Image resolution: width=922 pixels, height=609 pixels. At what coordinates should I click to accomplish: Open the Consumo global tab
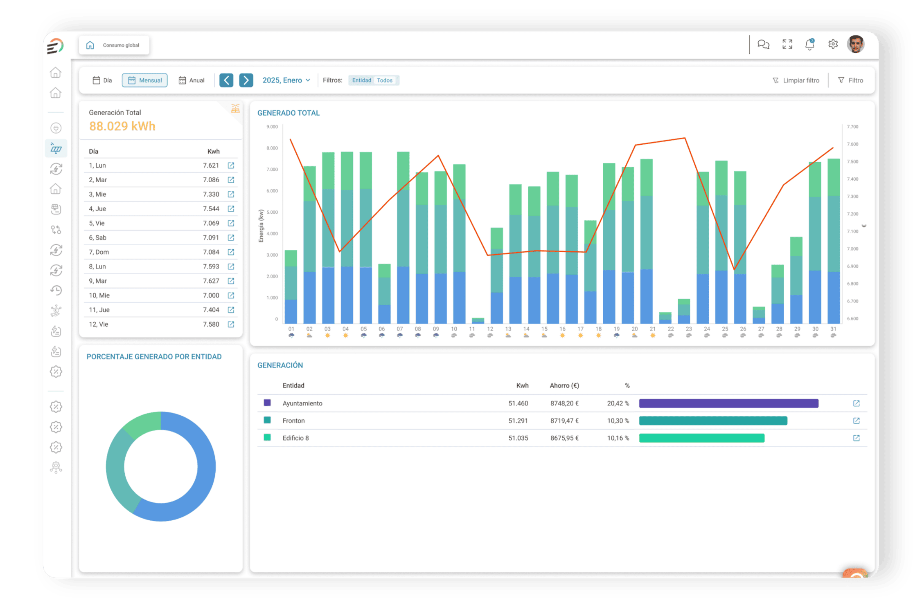pos(114,45)
